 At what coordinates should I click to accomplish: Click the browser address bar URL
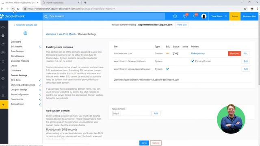point(71,9)
